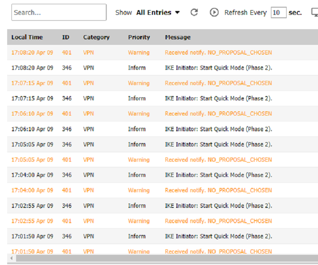This screenshot has height=265, width=318.
Task: Select the 17:04:00 IKE Initiator inform row
Action: [x=218, y=175]
